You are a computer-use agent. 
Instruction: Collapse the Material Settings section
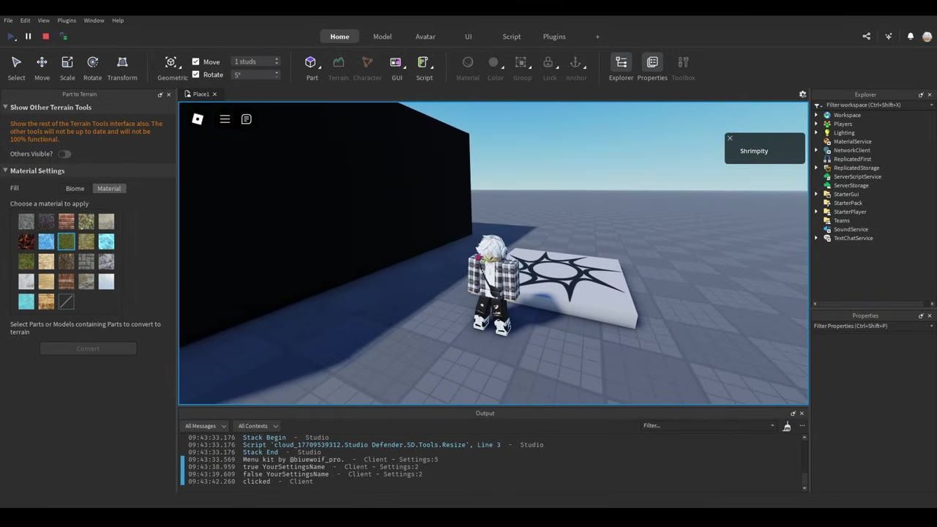pos(6,171)
